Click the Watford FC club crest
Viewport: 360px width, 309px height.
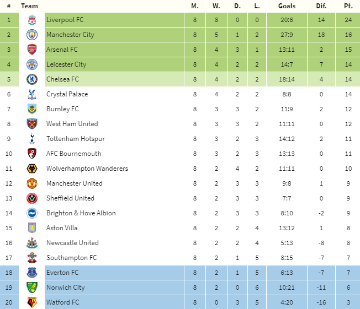click(32, 302)
